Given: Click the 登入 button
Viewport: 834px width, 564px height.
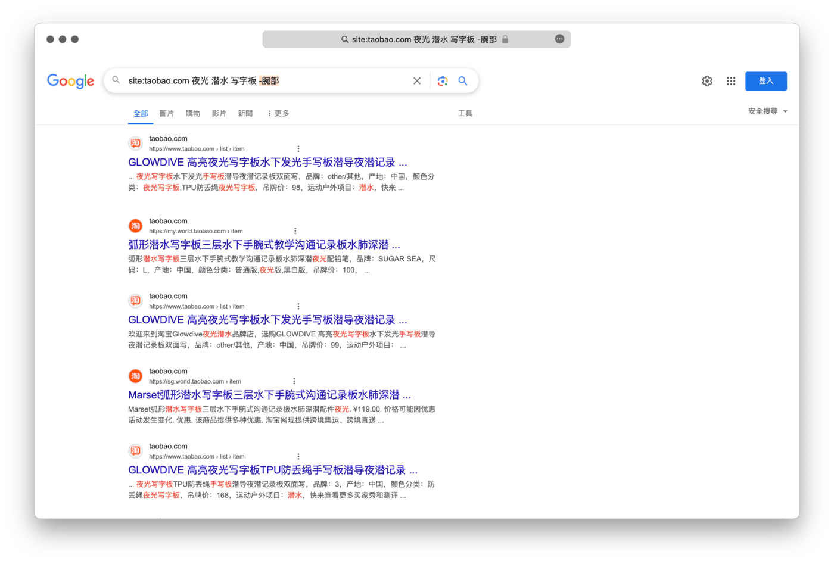Looking at the screenshot, I should pyautogui.click(x=766, y=81).
